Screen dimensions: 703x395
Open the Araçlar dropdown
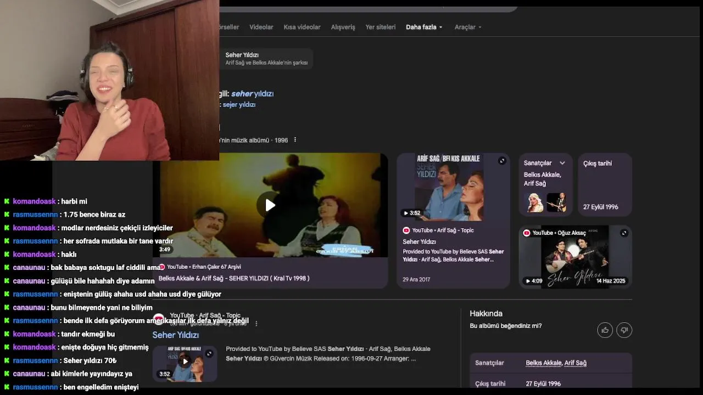pyautogui.click(x=468, y=27)
